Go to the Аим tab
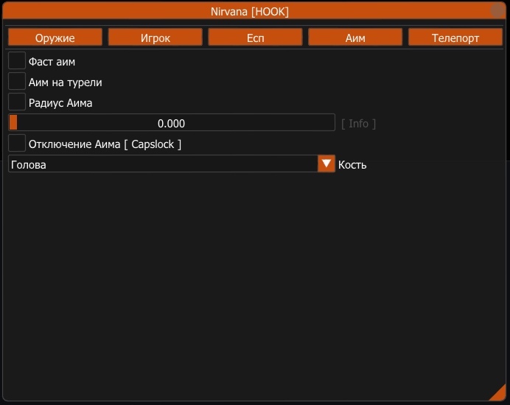 coord(355,38)
